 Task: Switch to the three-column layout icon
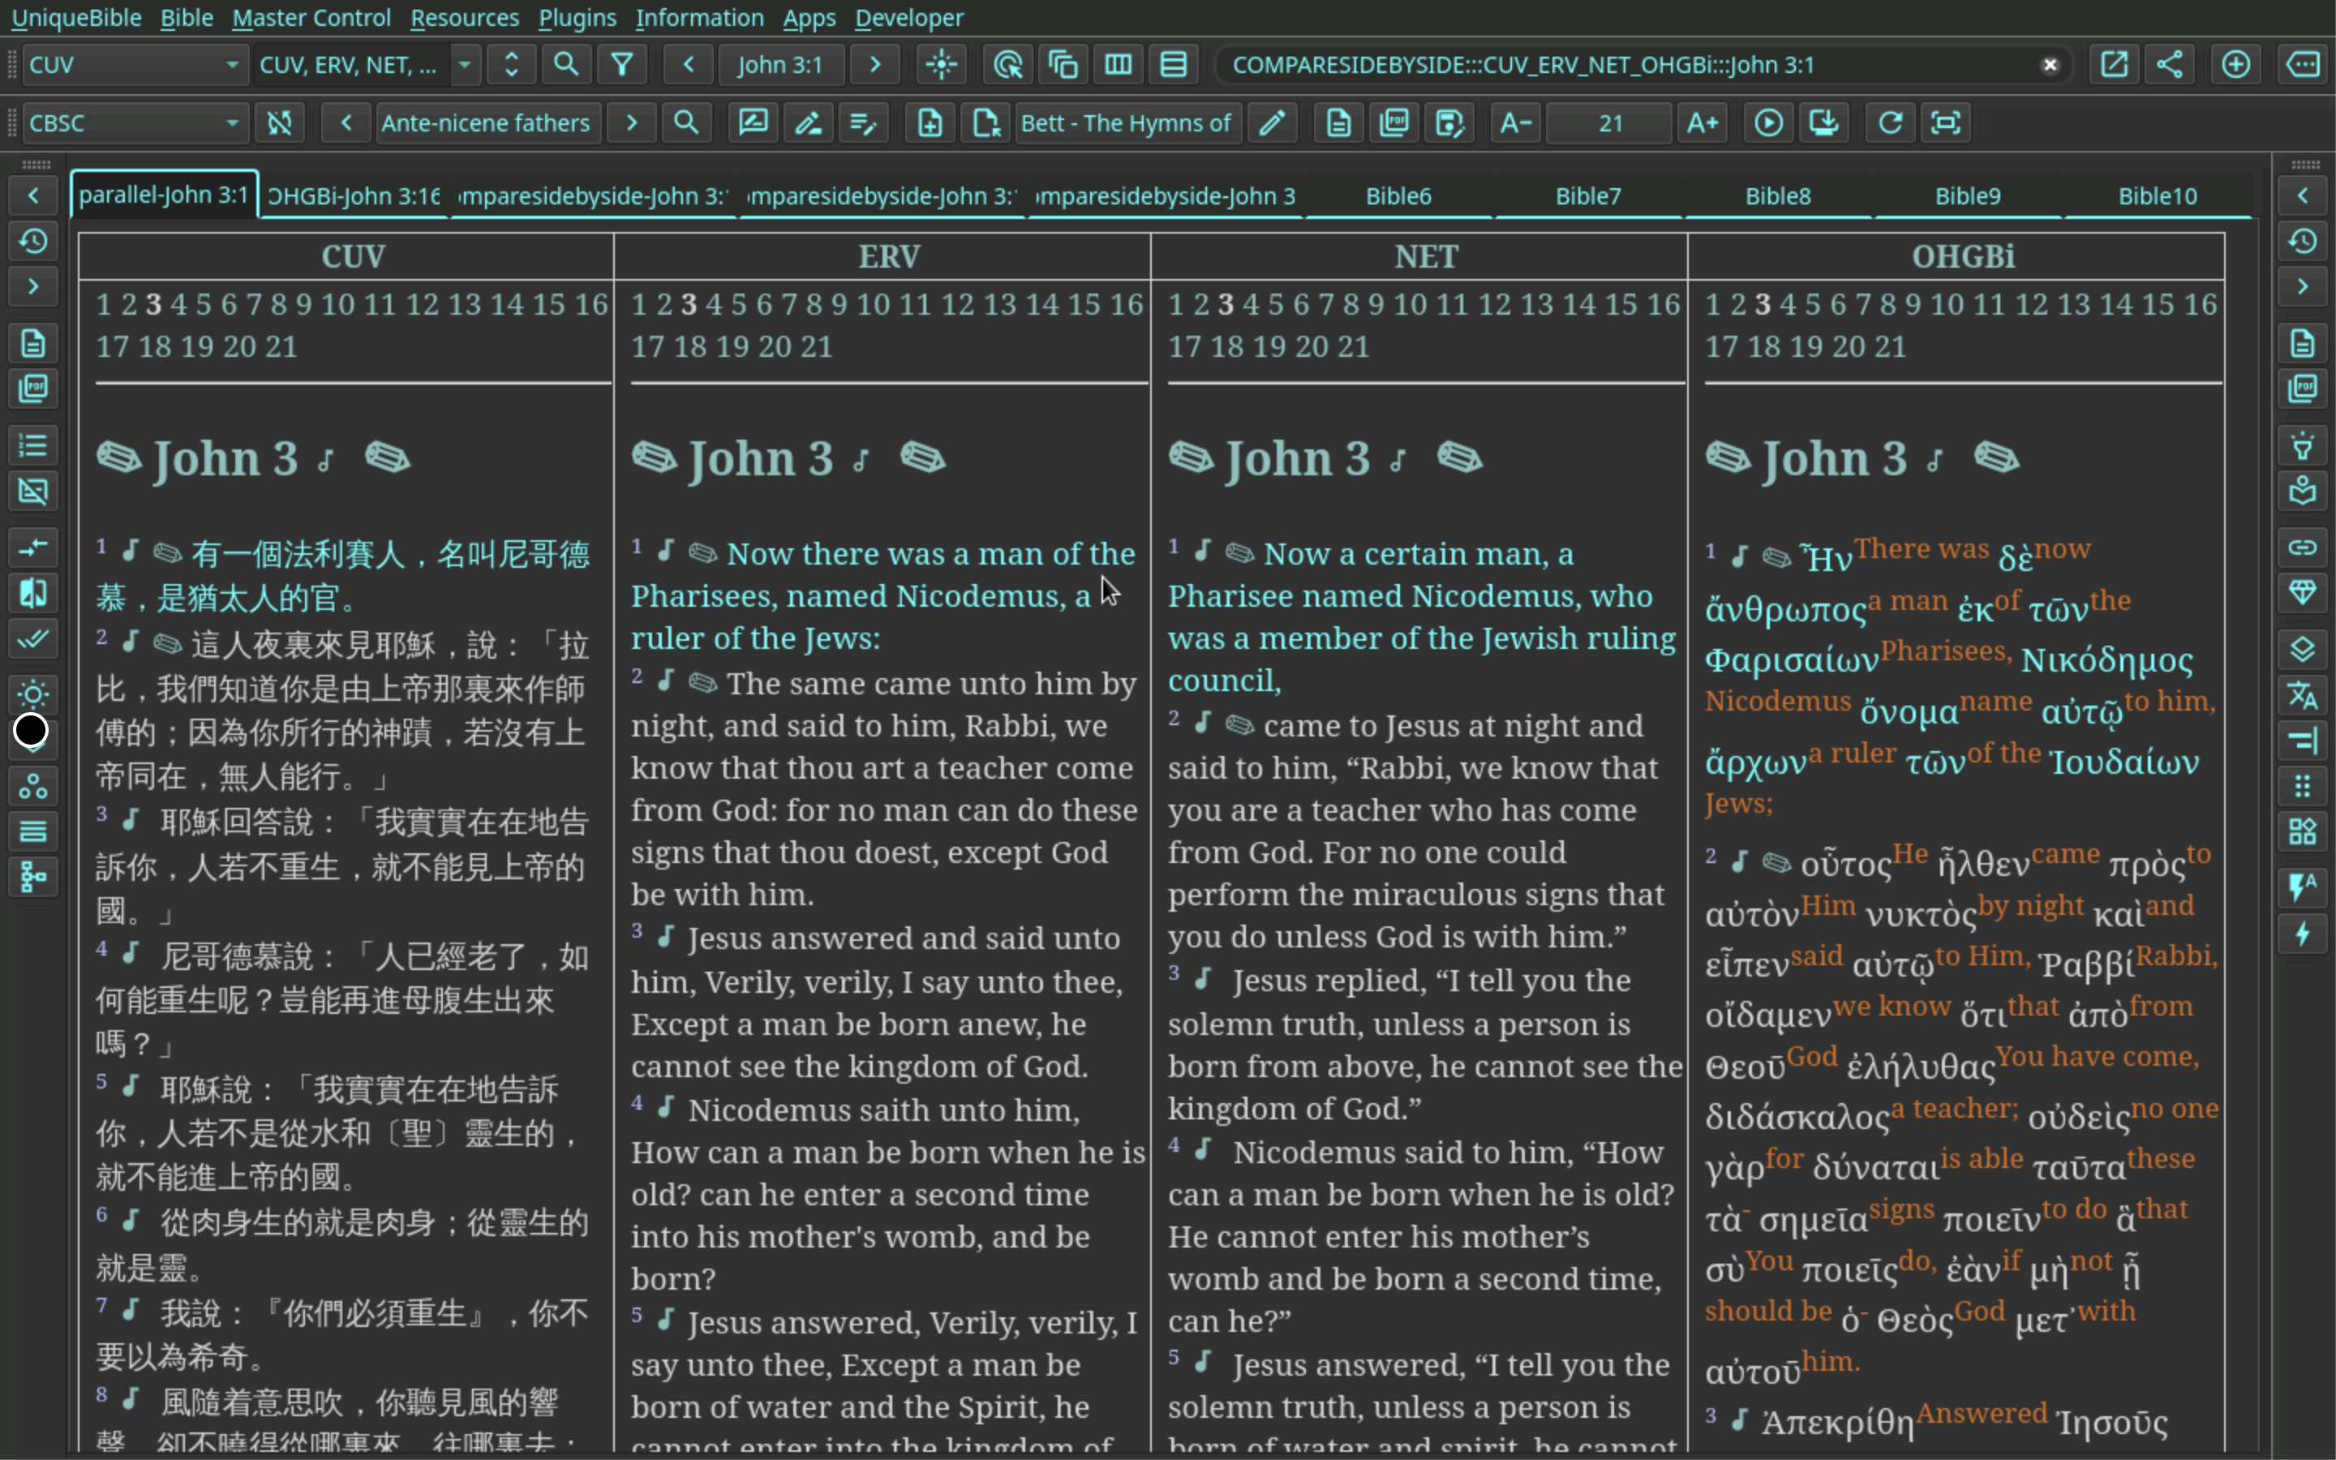pyautogui.click(x=1119, y=65)
